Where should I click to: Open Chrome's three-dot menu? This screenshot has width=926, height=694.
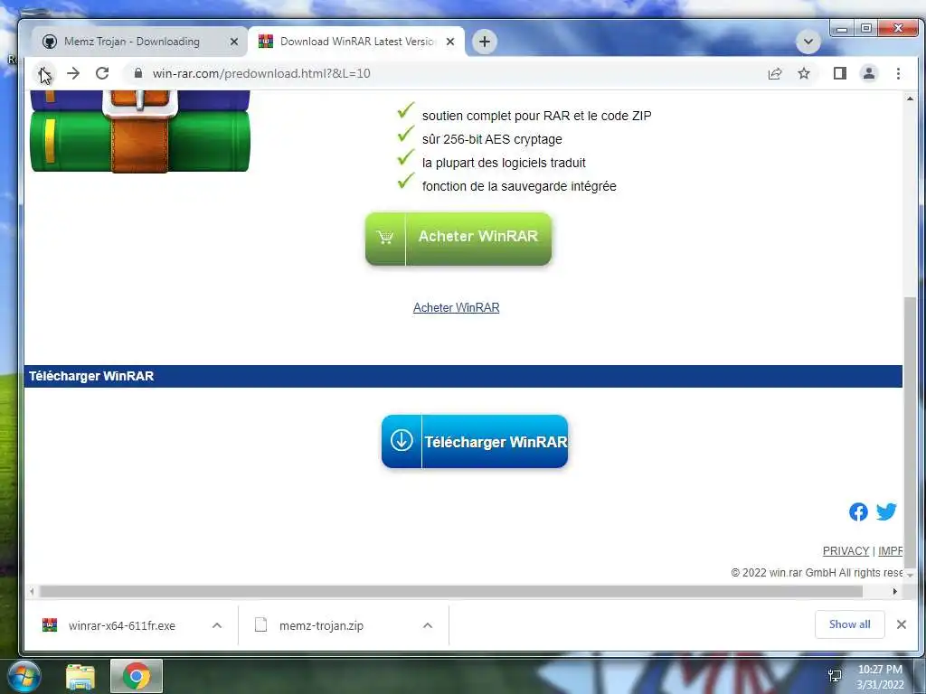click(898, 74)
